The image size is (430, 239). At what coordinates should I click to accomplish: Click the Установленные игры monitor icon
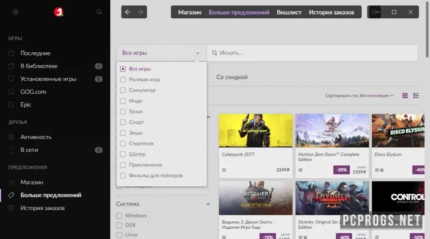tap(11, 79)
